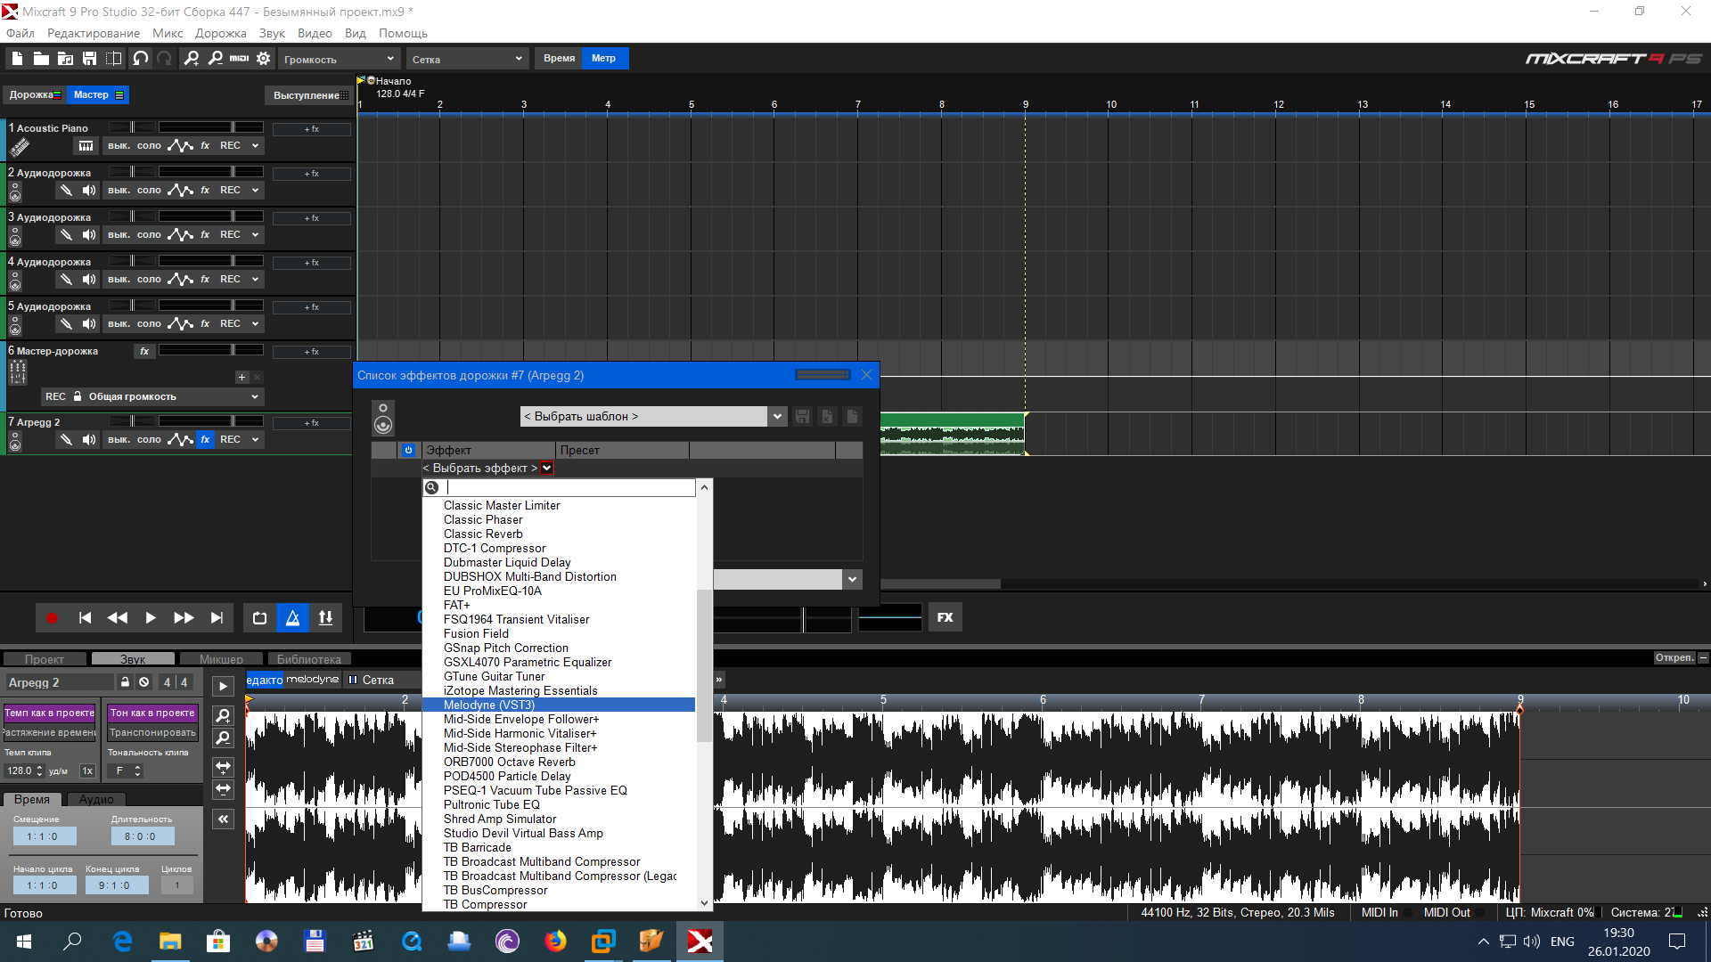Click the MIDI icon in main toolbar
Viewport: 1711px width, 962px height.
click(239, 59)
